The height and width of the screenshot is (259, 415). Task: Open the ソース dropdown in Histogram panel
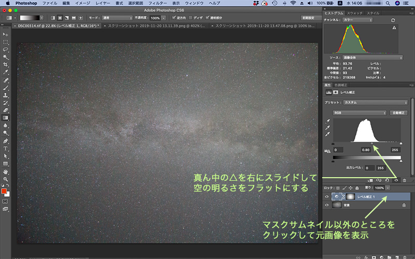[372, 57]
